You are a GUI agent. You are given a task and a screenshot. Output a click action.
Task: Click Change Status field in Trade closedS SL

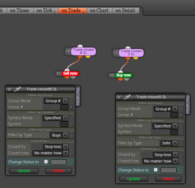click(168, 170)
